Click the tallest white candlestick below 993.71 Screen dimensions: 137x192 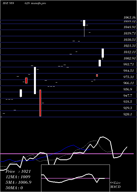[x=35, y=80]
